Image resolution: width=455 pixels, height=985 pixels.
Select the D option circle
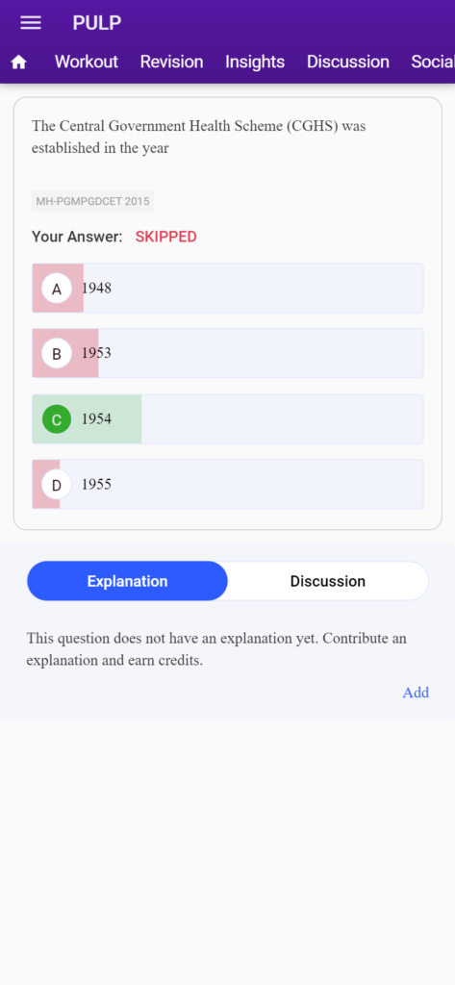pos(57,485)
